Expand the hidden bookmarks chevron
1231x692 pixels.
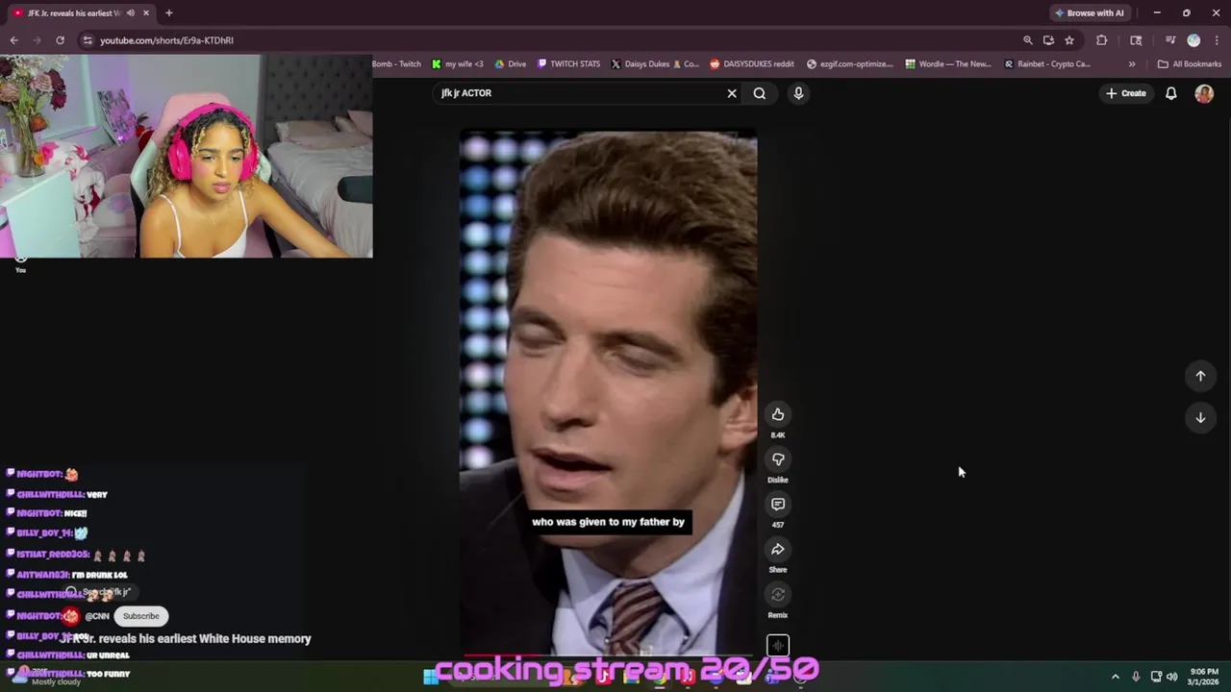point(1132,64)
